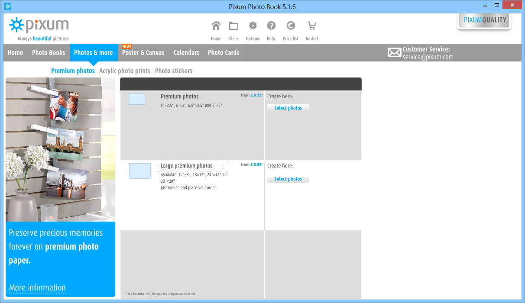Click the 'Preserve precious memories' banner text
This screenshot has width=525, height=303.
click(x=56, y=247)
